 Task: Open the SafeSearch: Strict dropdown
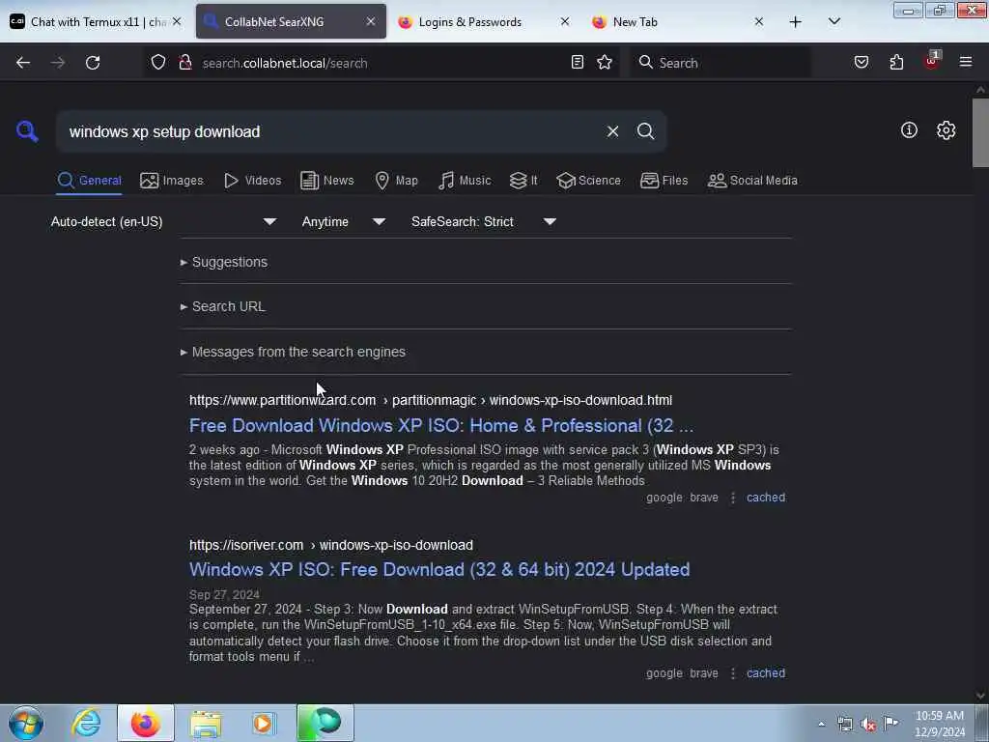(x=483, y=221)
